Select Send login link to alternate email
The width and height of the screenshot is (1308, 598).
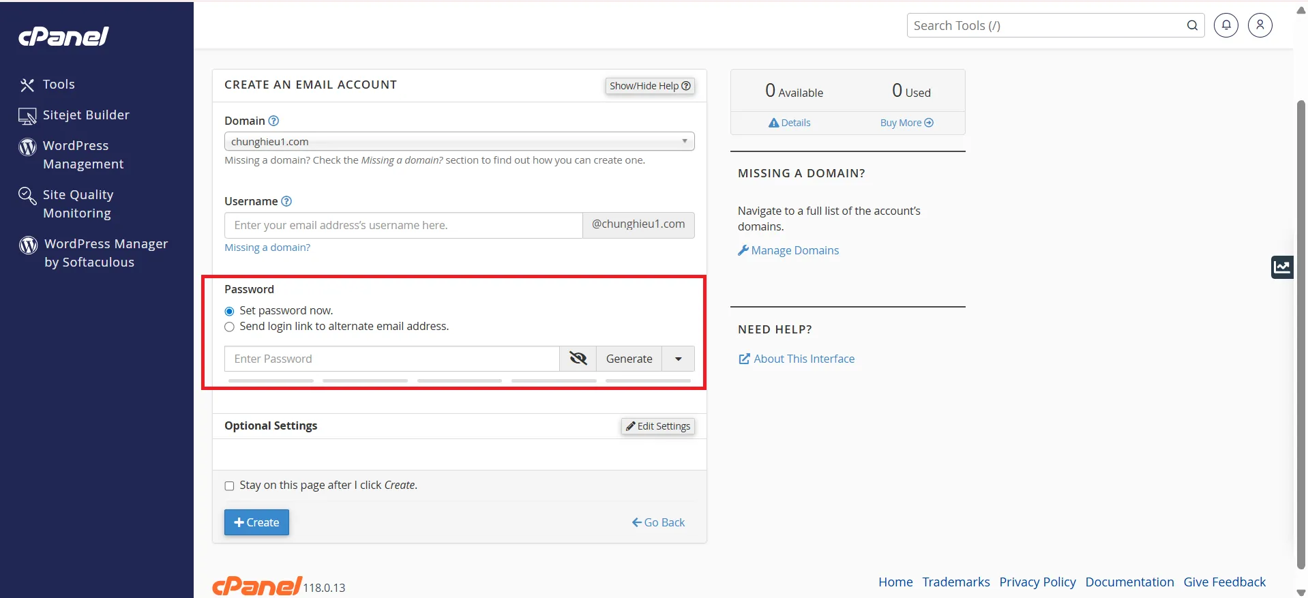tap(229, 327)
